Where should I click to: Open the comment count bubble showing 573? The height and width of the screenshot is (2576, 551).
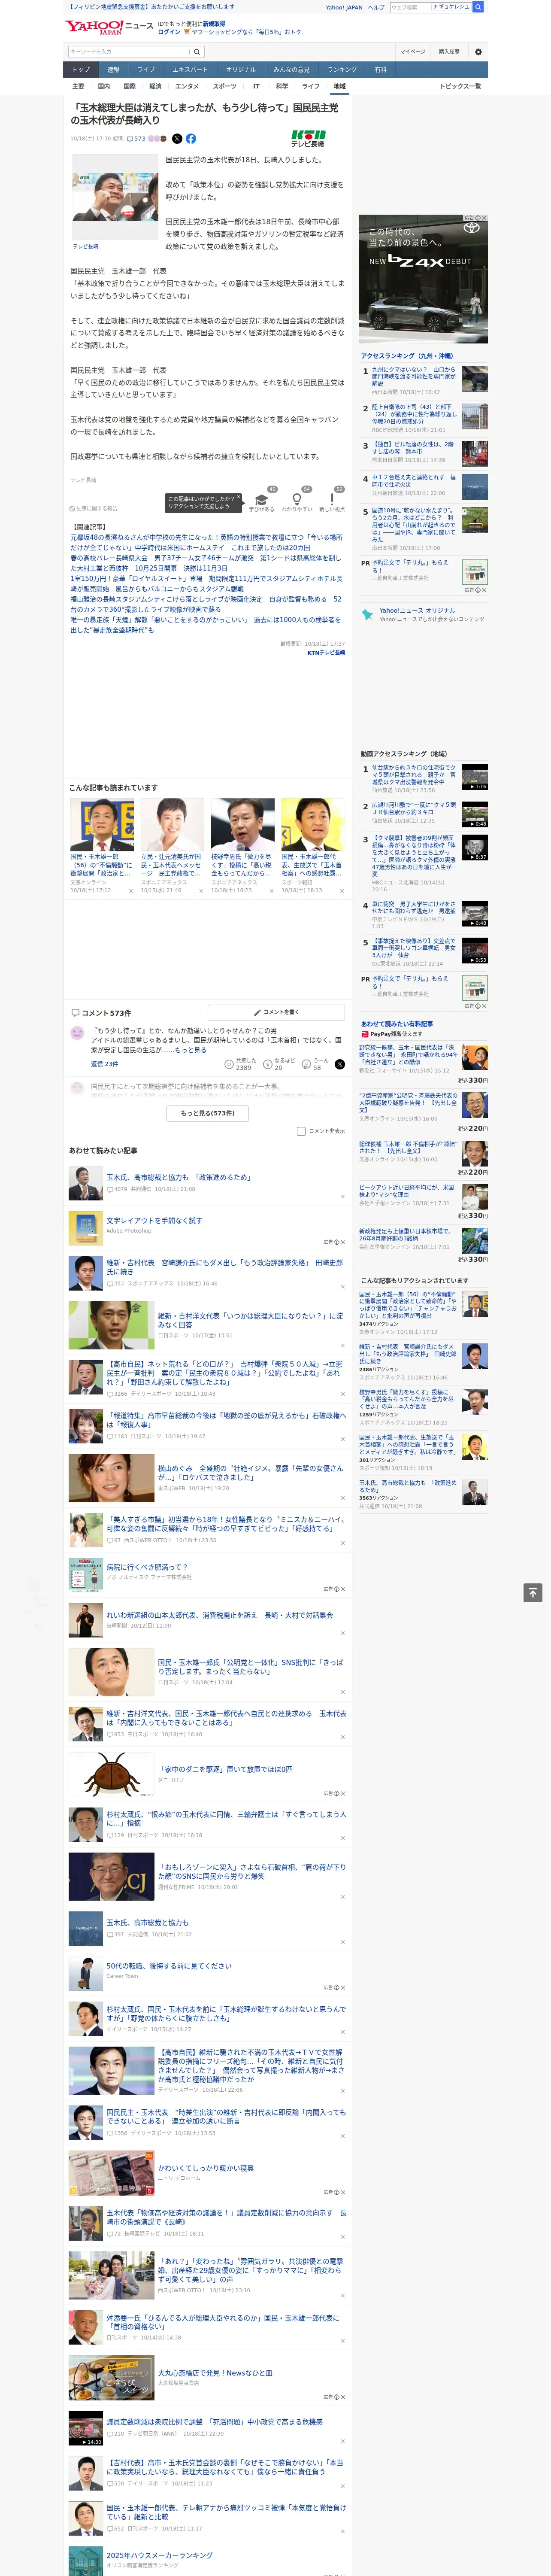(x=136, y=139)
